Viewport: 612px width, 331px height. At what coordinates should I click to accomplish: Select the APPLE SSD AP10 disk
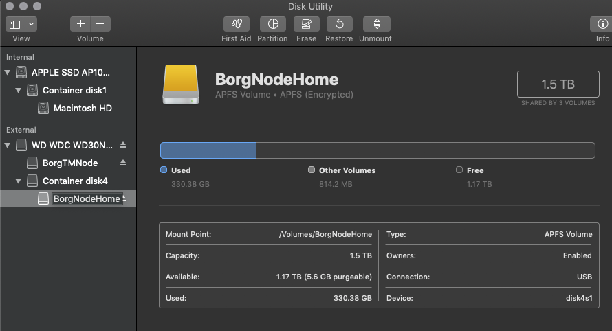(71, 73)
